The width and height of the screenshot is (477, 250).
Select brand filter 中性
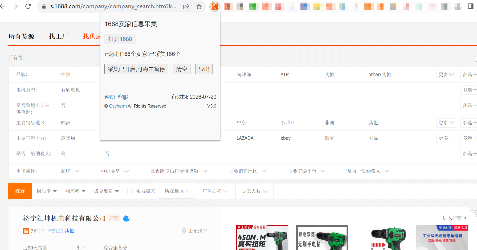click(66, 75)
